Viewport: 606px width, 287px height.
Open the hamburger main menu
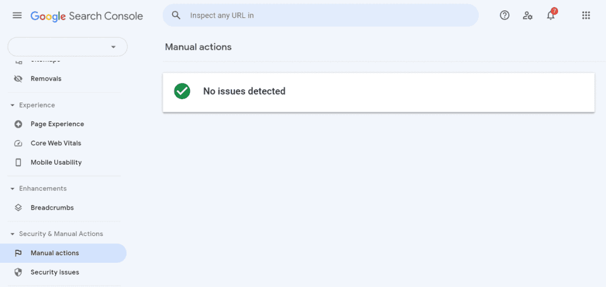point(17,15)
